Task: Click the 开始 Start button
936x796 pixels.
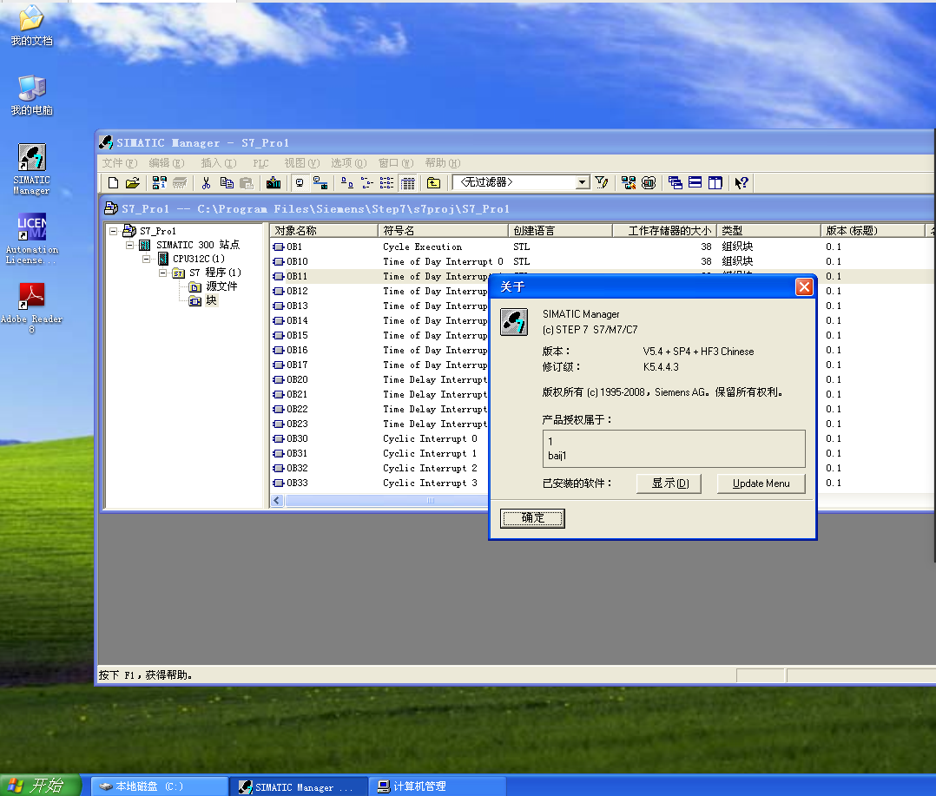Action: [x=39, y=786]
